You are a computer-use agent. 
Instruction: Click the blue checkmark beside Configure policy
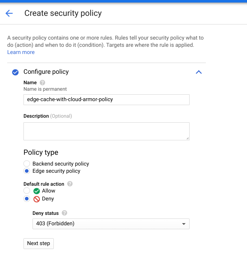(x=15, y=72)
